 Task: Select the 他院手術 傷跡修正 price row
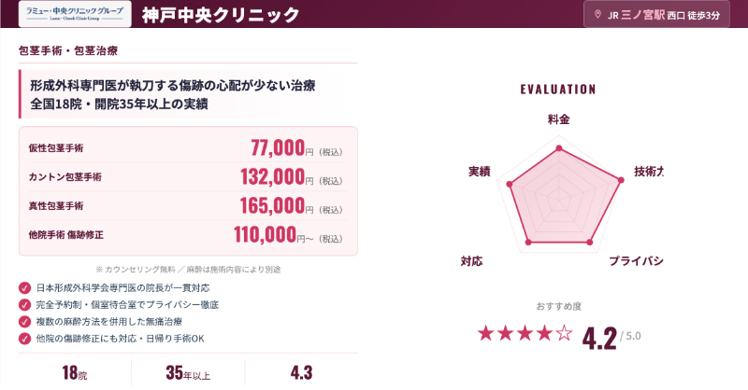(188, 234)
